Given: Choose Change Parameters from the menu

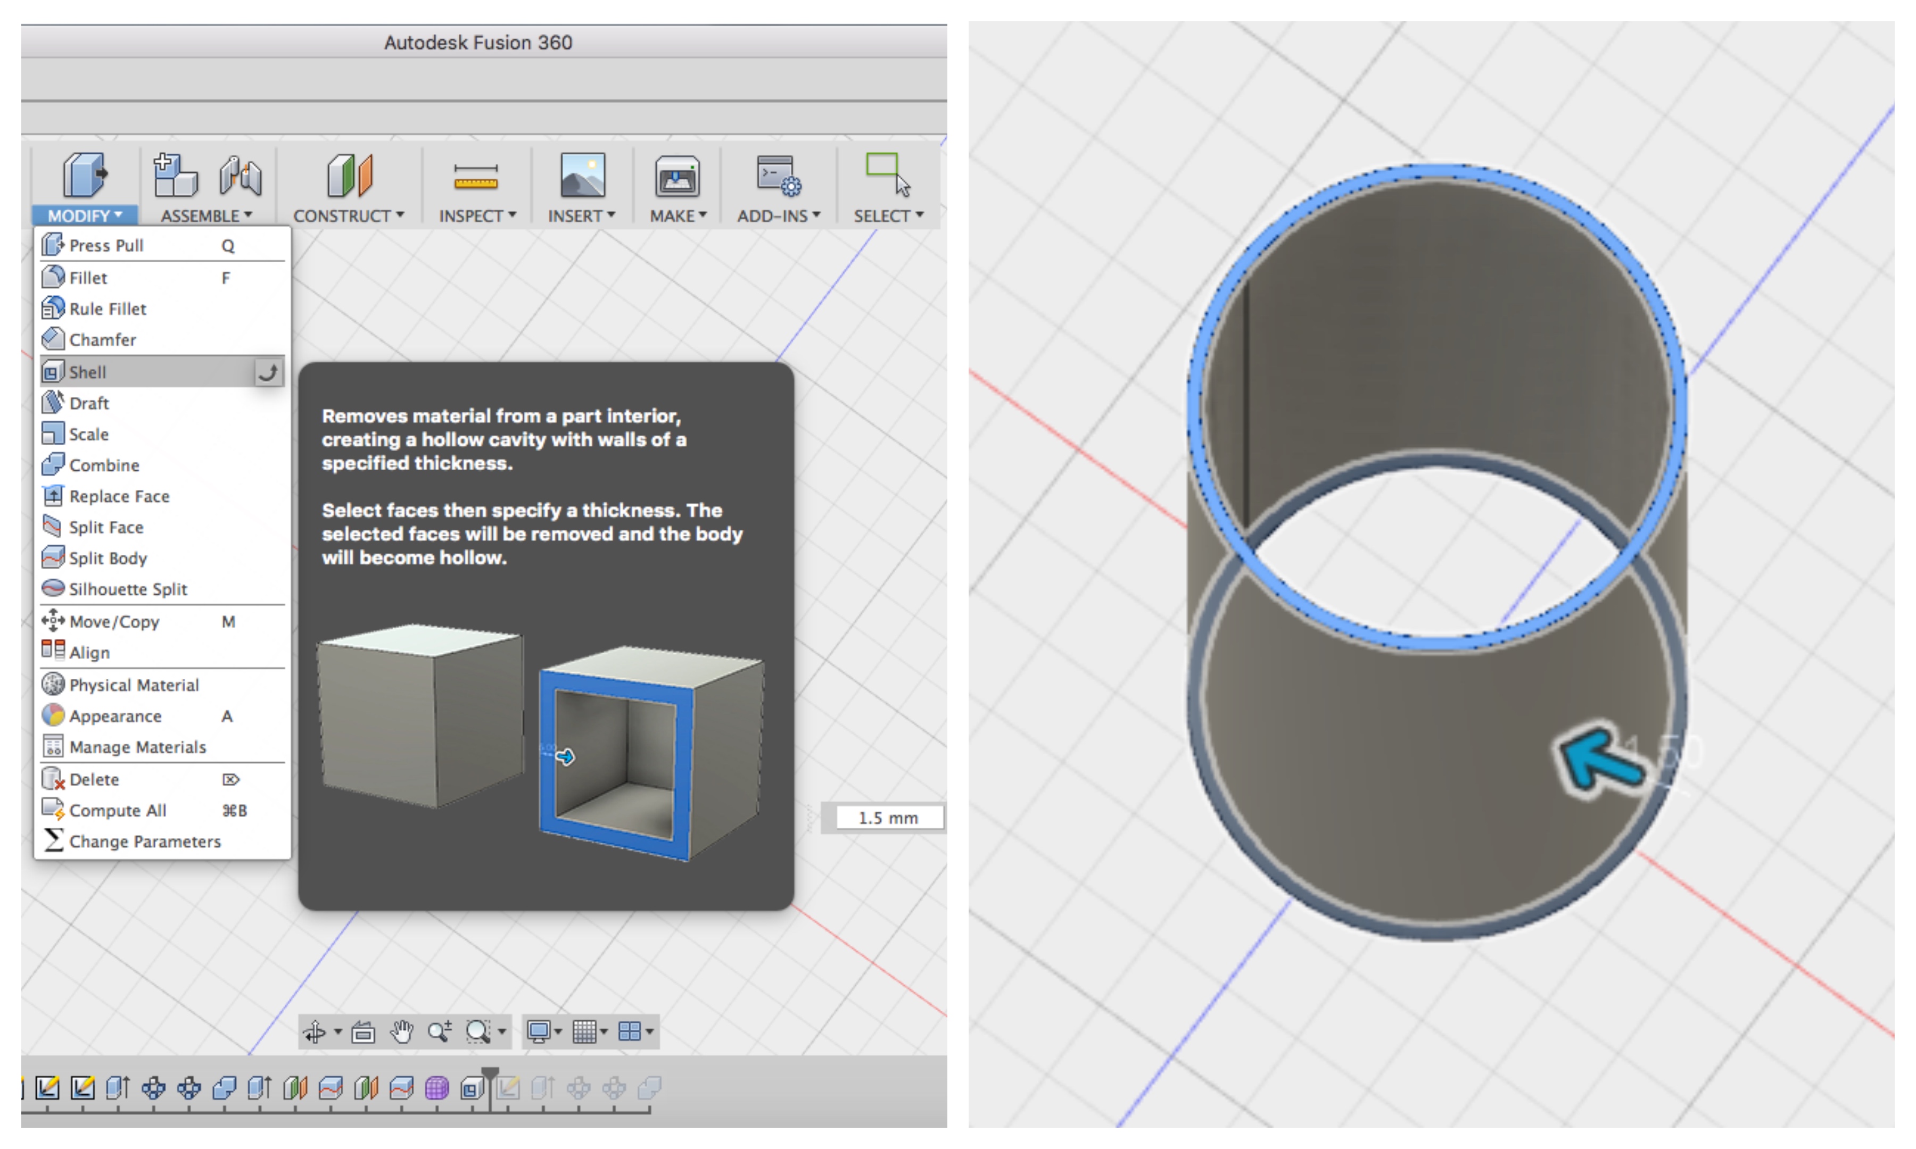Looking at the screenshot, I should [163, 842].
